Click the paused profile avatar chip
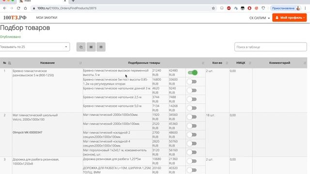The width and height of the screenshot is (310, 174). 286,8
